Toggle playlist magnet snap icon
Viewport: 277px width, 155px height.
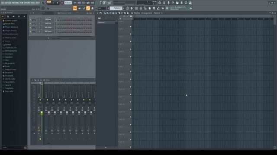[100, 13]
